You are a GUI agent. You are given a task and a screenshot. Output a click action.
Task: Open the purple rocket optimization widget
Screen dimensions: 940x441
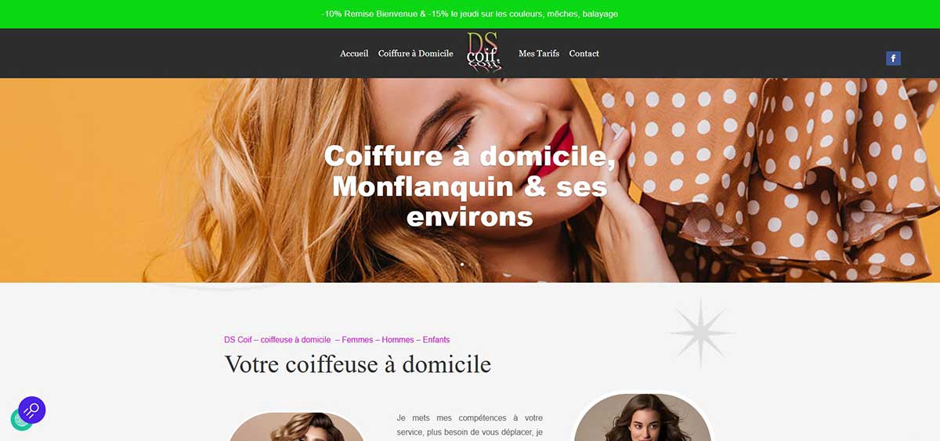coord(32,410)
